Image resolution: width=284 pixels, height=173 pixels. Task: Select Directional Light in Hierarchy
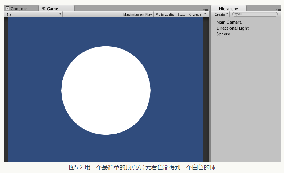tap(233, 28)
